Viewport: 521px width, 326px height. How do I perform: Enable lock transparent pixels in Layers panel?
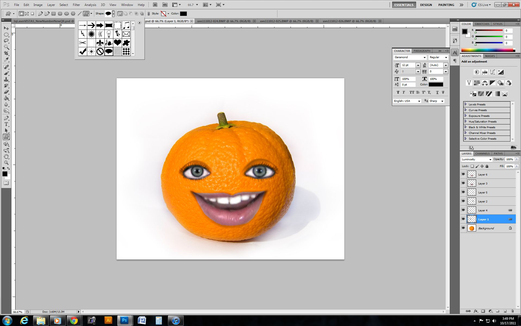472,166
